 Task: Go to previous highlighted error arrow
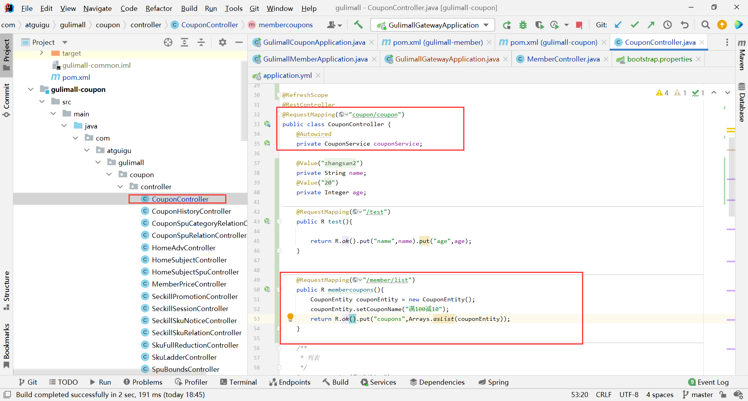(714, 93)
